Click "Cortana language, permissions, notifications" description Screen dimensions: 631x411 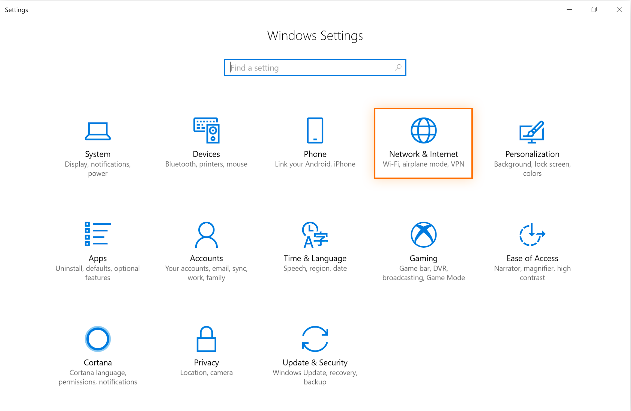click(98, 377)
